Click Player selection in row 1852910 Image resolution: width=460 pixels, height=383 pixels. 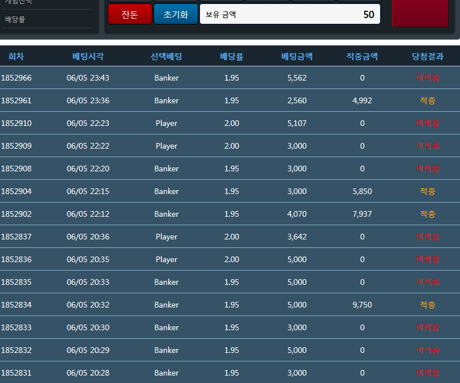click(167, 124)
